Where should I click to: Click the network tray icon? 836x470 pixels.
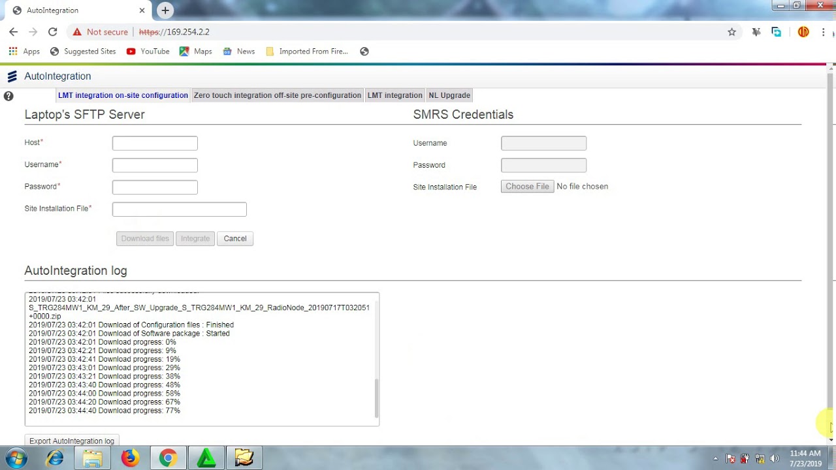pos(760,458)
